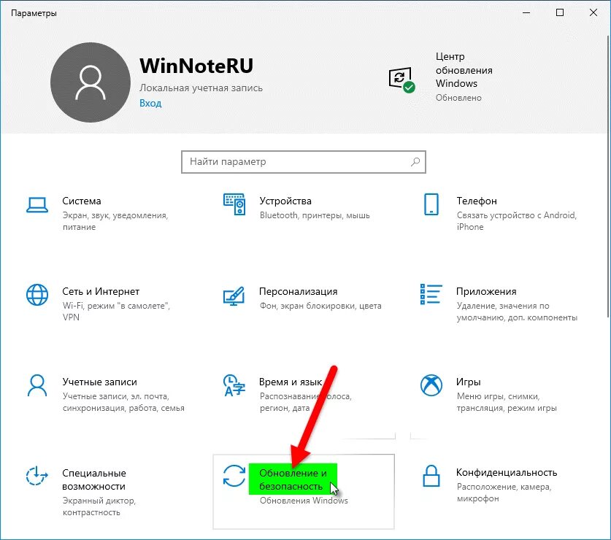Open the Персонализация category title

pos(298,291)
